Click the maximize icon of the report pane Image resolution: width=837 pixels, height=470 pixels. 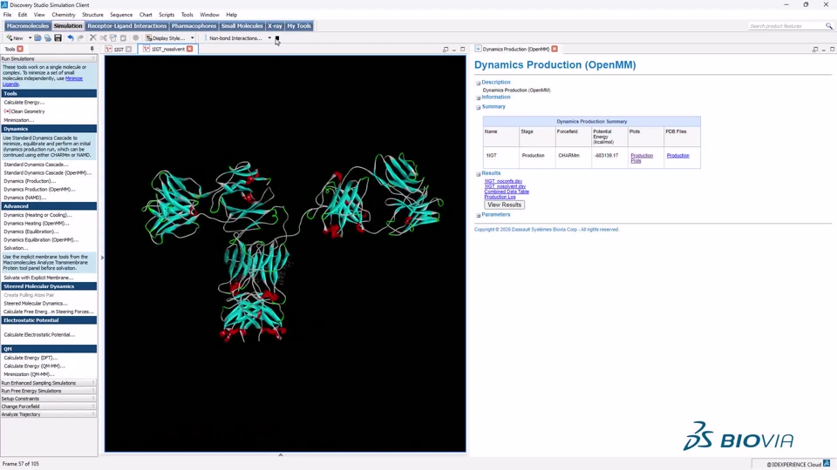click(x=832, y=49)
